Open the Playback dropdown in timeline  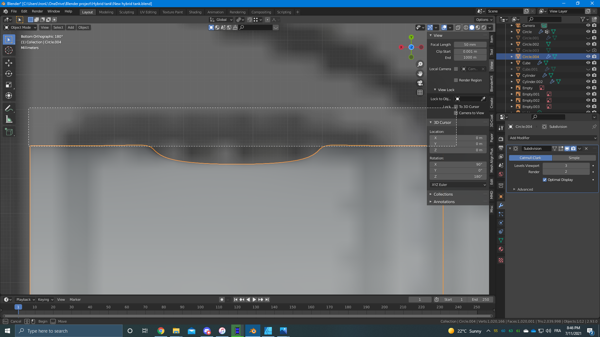[x=25, y=300]
